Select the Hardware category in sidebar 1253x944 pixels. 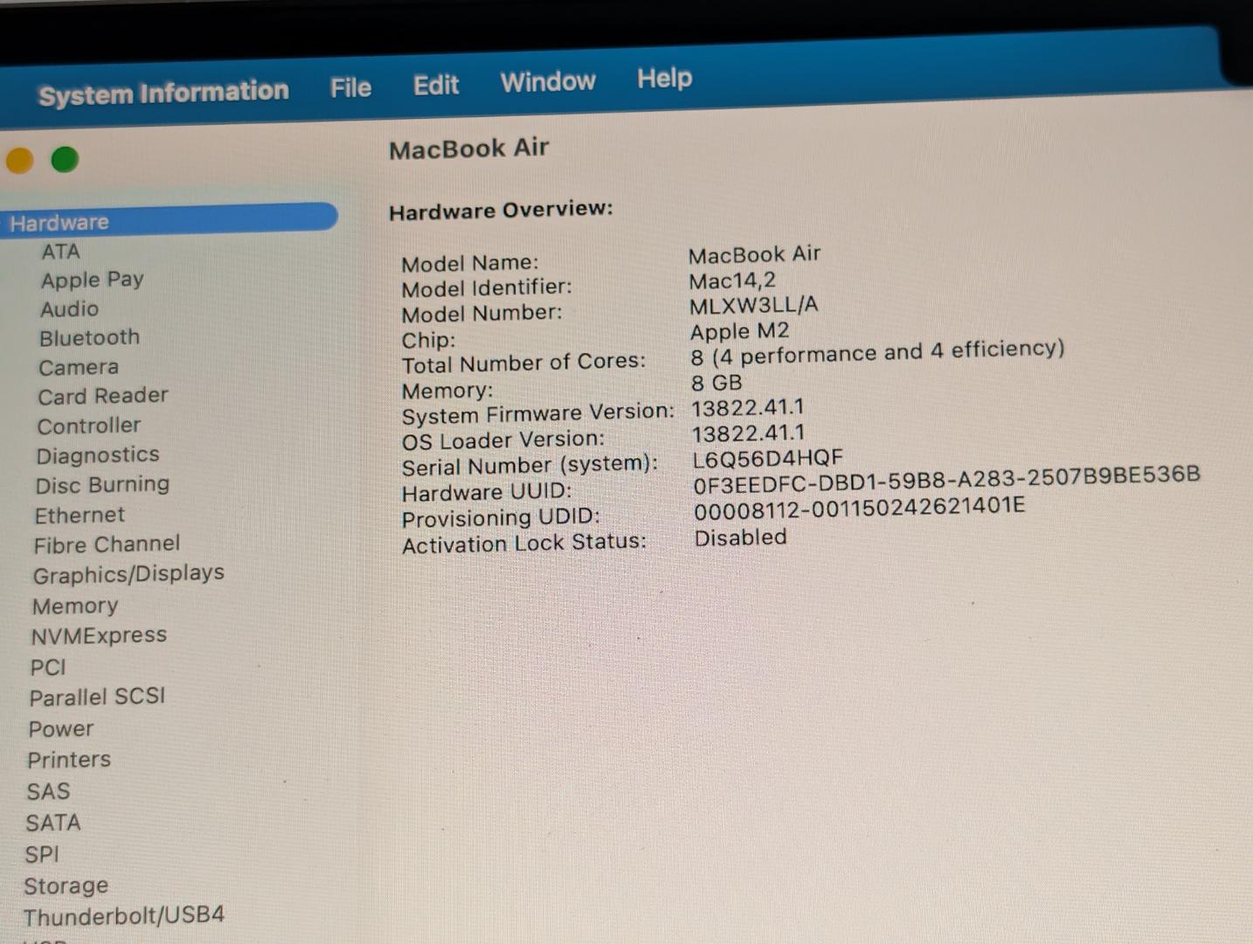coord(59,222)
